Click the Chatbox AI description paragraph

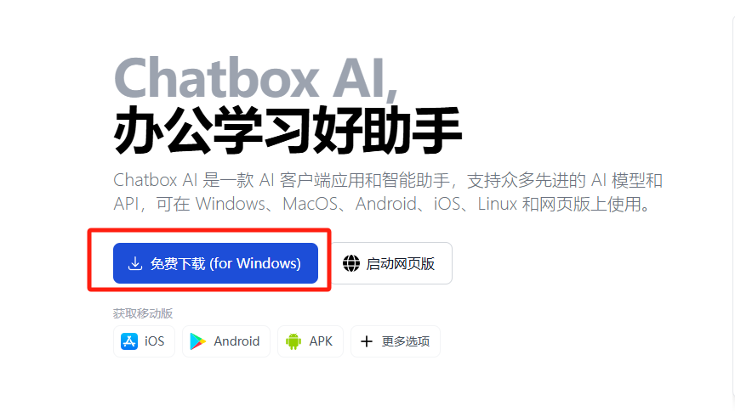coord(388,192)
